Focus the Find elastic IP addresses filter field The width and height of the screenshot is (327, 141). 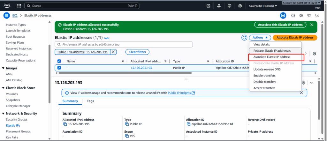tap(124, 44)
